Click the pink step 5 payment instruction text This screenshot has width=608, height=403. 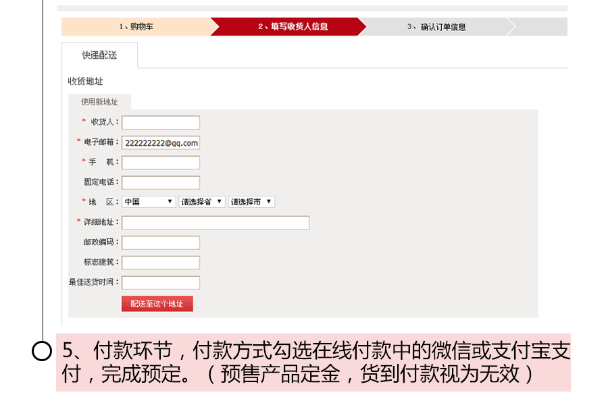point(313,362)
